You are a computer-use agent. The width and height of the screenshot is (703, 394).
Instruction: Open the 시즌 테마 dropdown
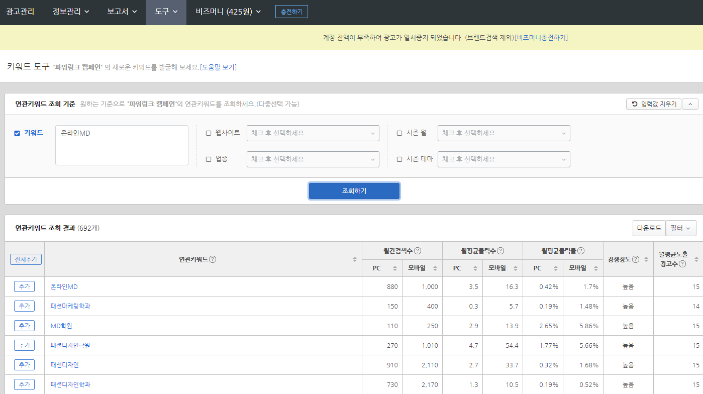pyautogui.click(x=504, y=159)
